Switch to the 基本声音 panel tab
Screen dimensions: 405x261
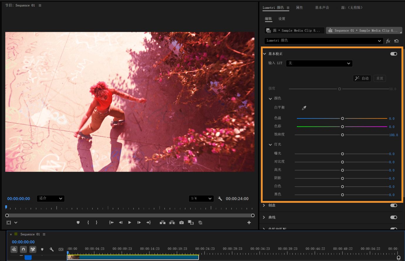click(322, 8)
